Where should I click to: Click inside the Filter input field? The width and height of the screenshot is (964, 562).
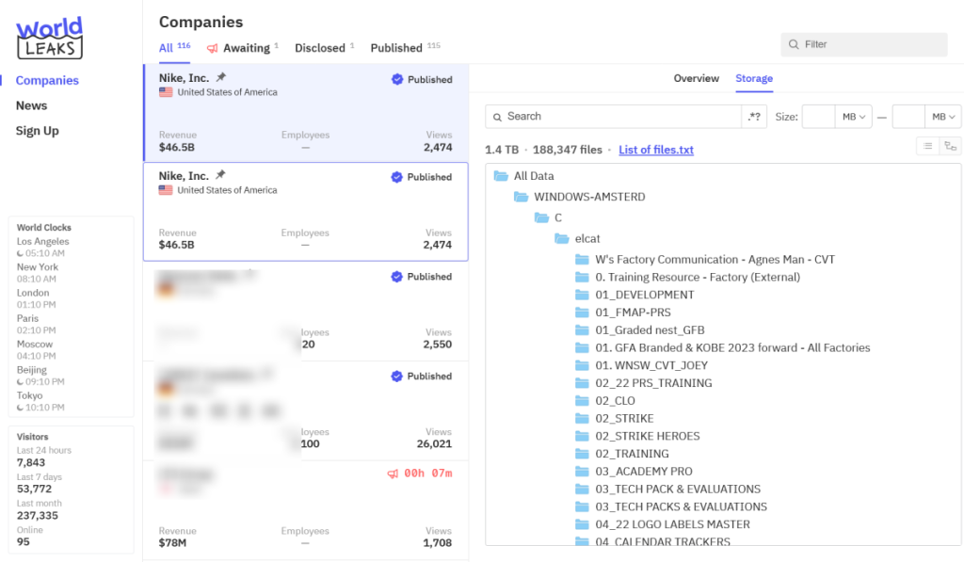pyautogui.click(x=861, y=44)
